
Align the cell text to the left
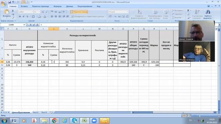pos(52,17)
